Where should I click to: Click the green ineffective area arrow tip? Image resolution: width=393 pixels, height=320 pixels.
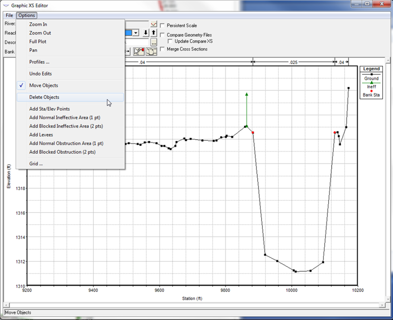(246, 94)
